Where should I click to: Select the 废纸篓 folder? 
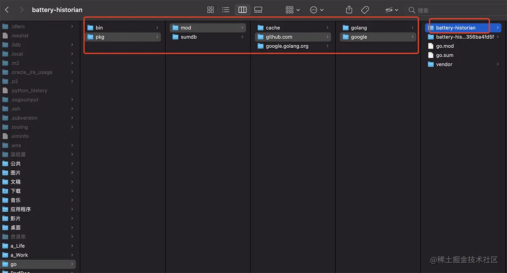click(38, 155)
